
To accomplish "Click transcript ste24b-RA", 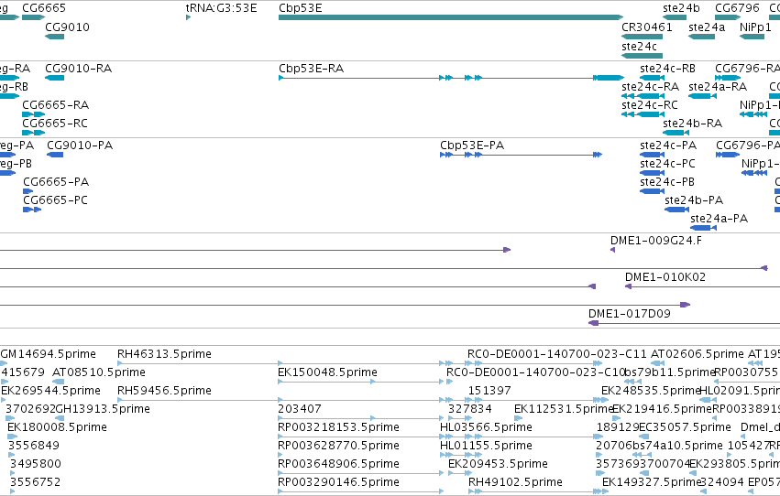I will click(676, 133).
